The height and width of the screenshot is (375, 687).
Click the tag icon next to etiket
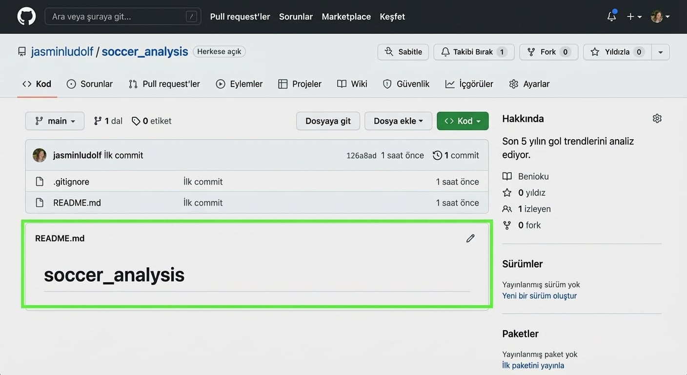(136, 121)
